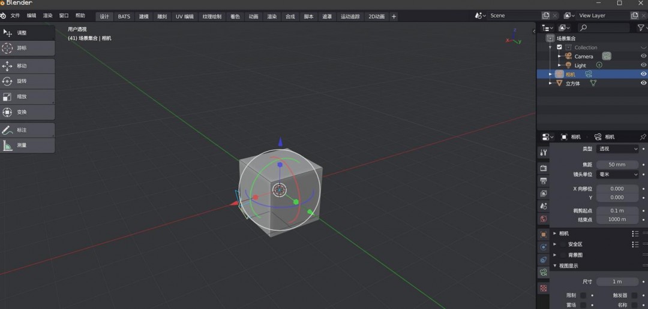Open the Outliner filter funnel
The height and width of the screenshot is (309, 648).
[641, 28]
